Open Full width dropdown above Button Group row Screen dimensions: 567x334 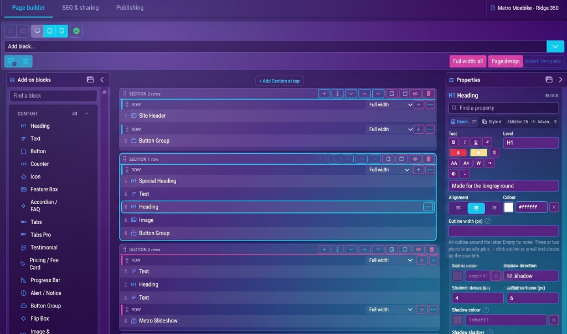click(x=390, y=129)
